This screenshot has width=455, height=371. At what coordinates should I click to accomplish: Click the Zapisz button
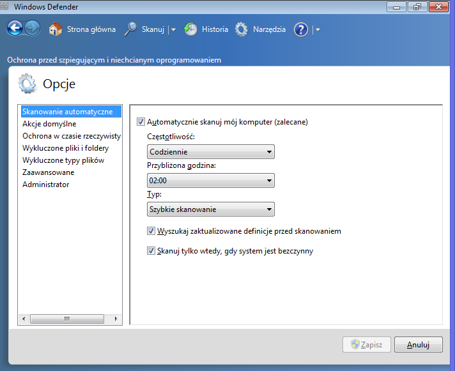[367, 344]
